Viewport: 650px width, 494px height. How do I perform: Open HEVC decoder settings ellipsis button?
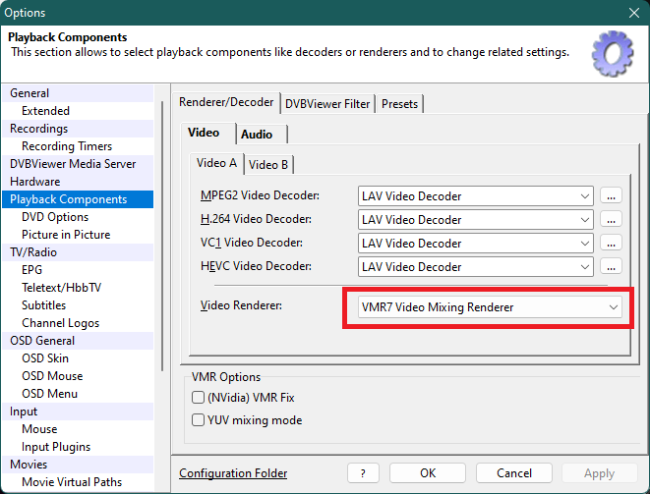[x=612, y=267]
